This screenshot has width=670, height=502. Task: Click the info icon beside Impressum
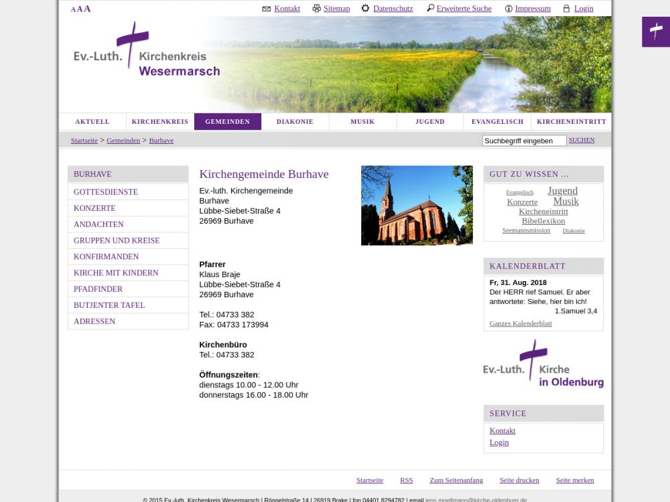[509, 9]
